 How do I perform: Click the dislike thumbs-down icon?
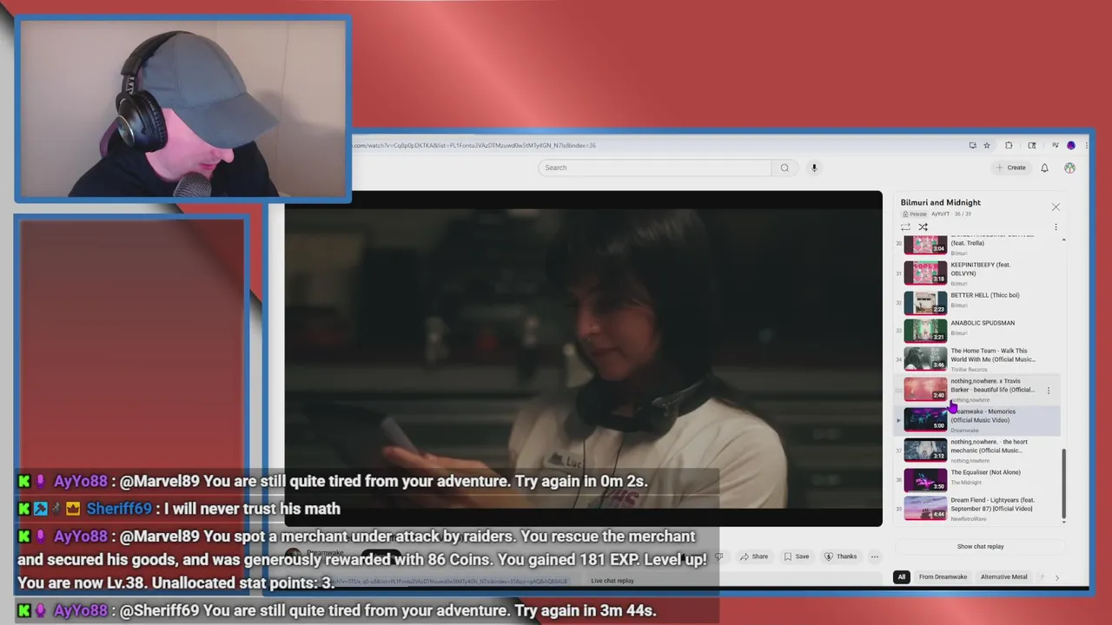click(718, 556)
